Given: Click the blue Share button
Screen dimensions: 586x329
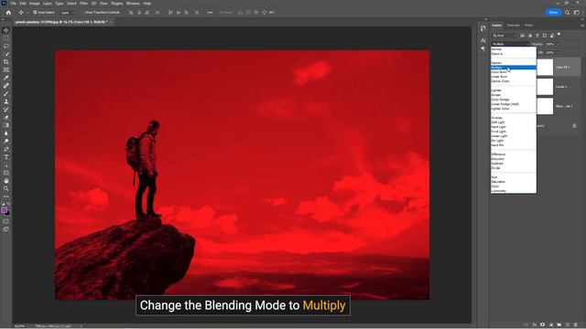Looking at the screenshot, I should tap(553, 12).
